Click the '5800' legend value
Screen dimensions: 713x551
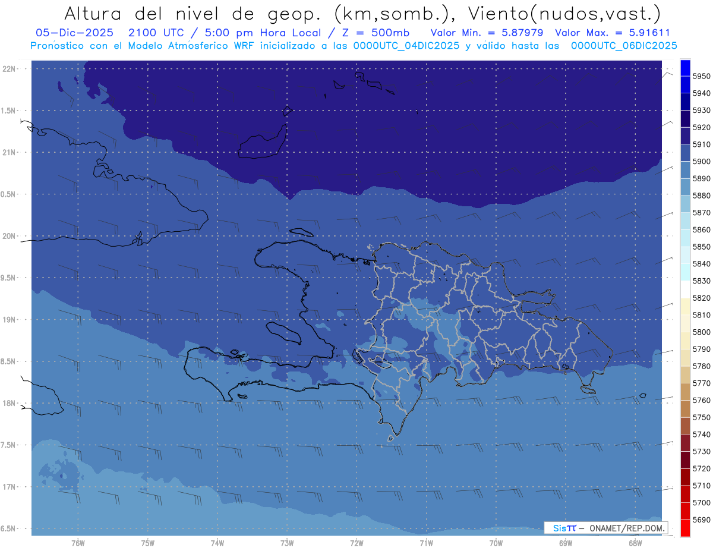pos(701,332)
